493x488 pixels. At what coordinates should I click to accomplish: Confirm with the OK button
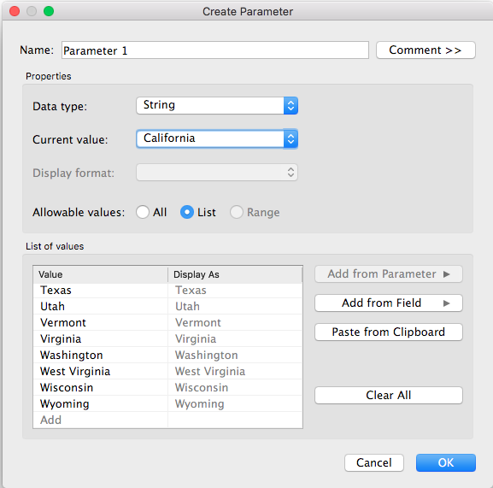click(446, 462)
